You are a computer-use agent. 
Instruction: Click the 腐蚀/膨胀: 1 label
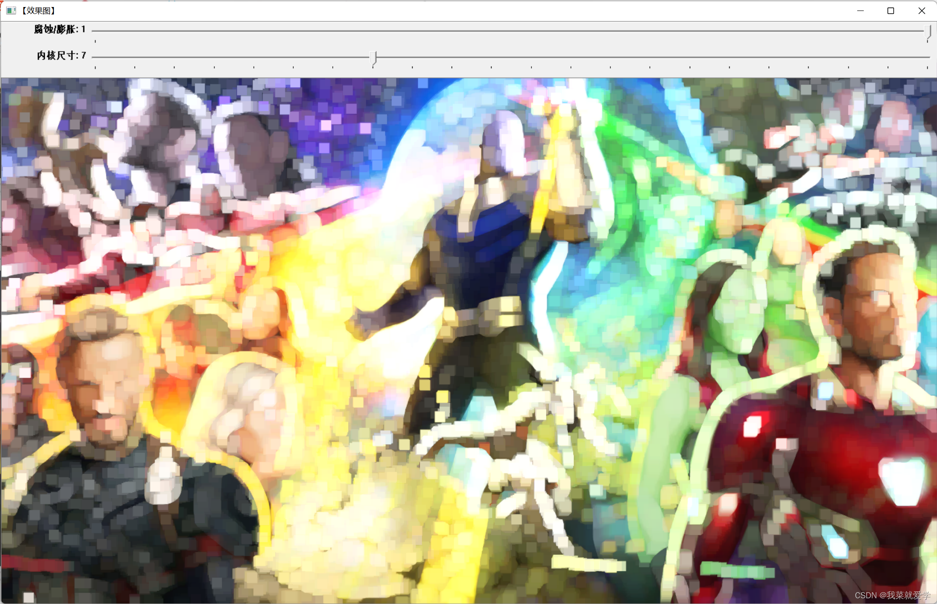pyautogui.click(x=60, y=29)
